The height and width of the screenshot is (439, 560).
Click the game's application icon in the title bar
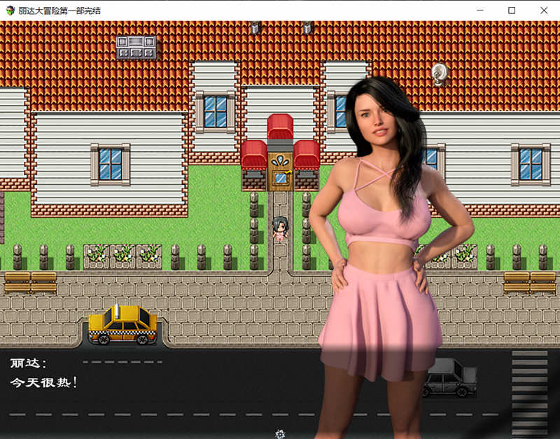click(x=10, y=11)
